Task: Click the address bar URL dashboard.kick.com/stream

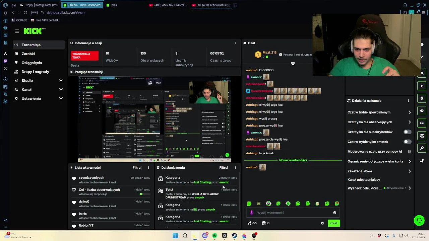Action: (66, 12)
